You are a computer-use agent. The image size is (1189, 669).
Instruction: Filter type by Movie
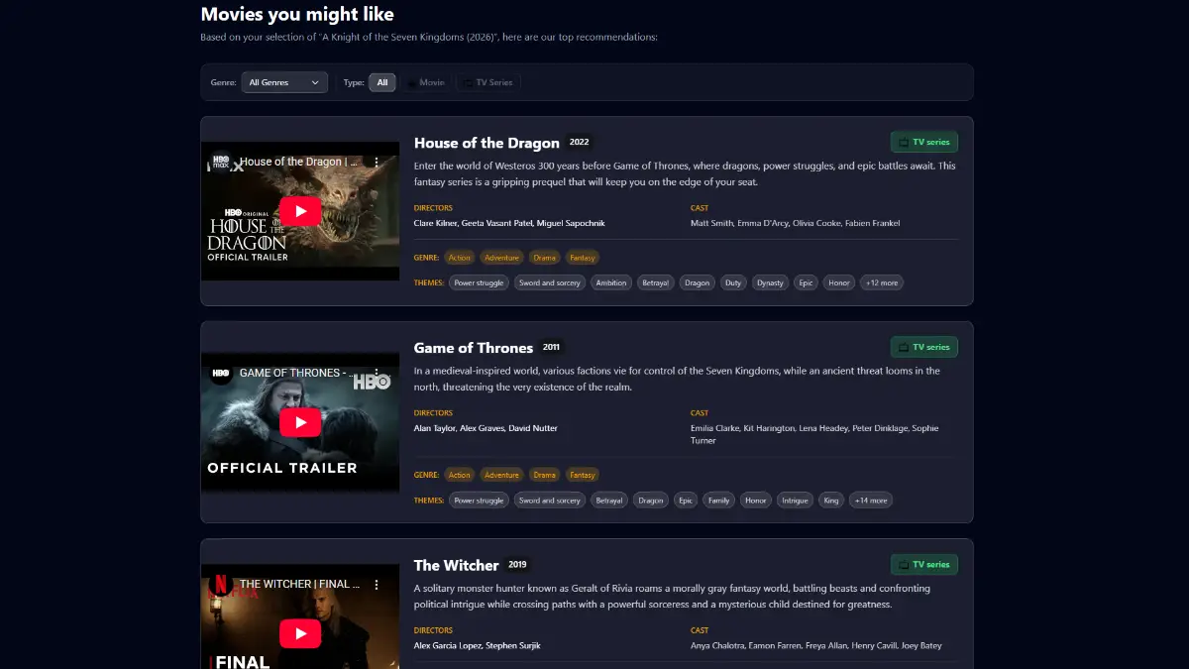pos(426,82)
